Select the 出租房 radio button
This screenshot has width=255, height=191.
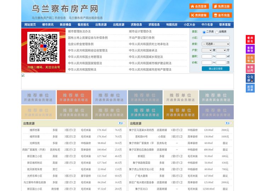click(x=217, y=32)
